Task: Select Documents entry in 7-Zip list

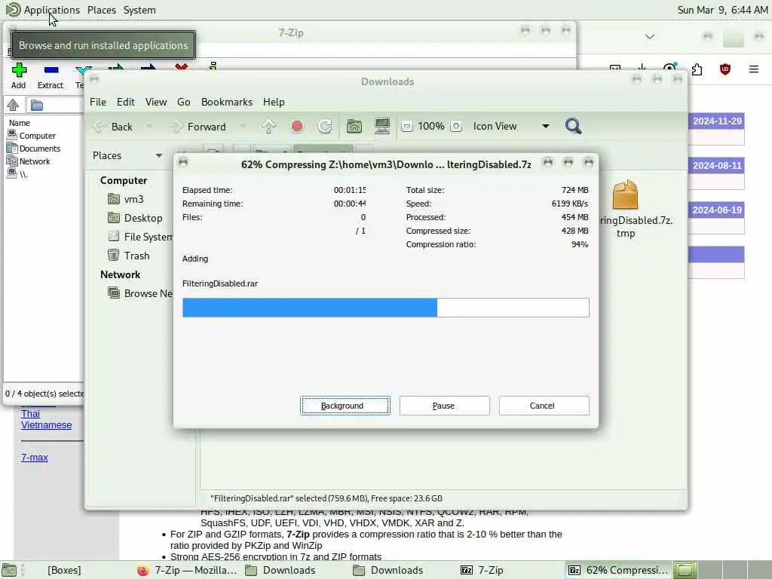Action: click(34, 149)
